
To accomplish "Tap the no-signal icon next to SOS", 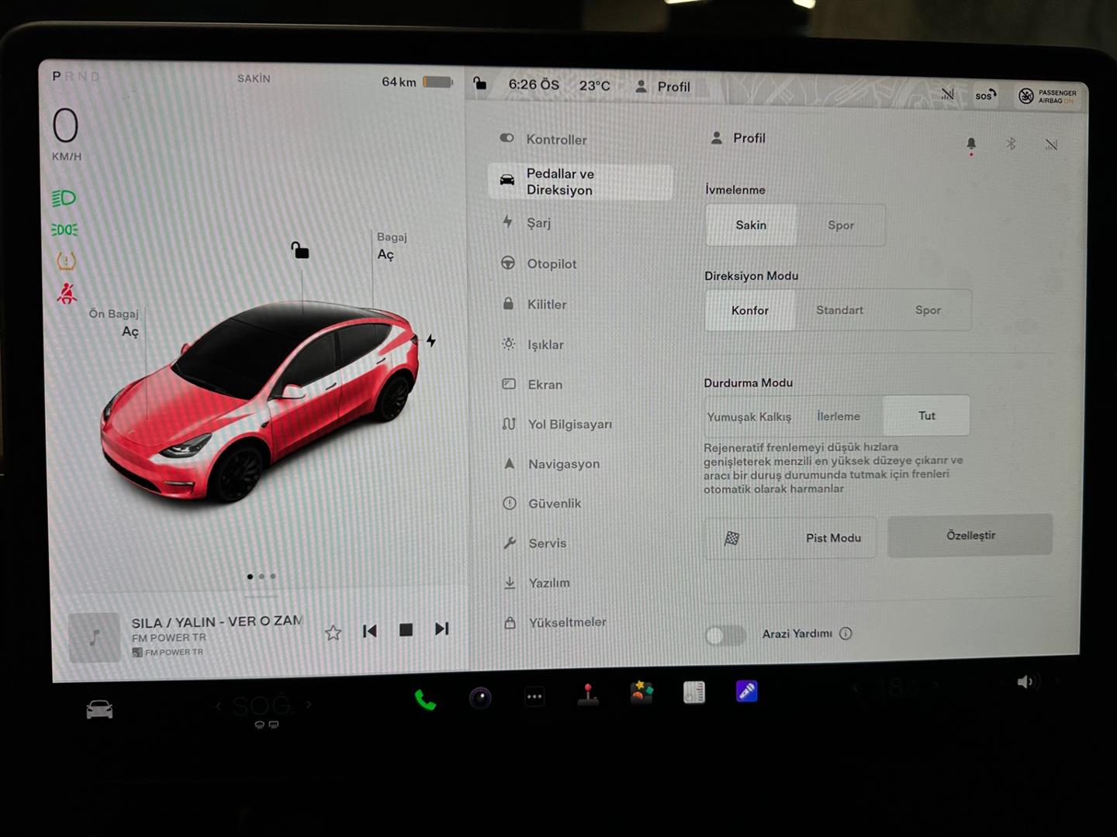I will 947,94.
